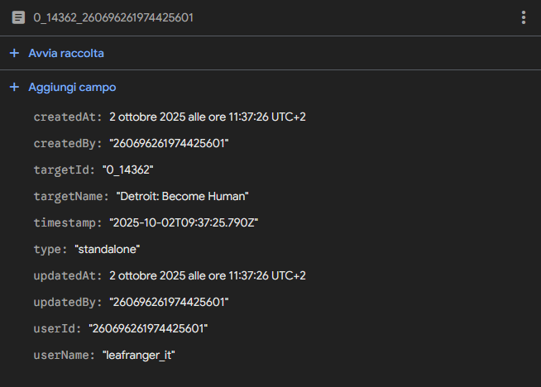Select the targetId value "0_14362"
The width and height of the screenshot is (541, 387).
tap(128, 170)
